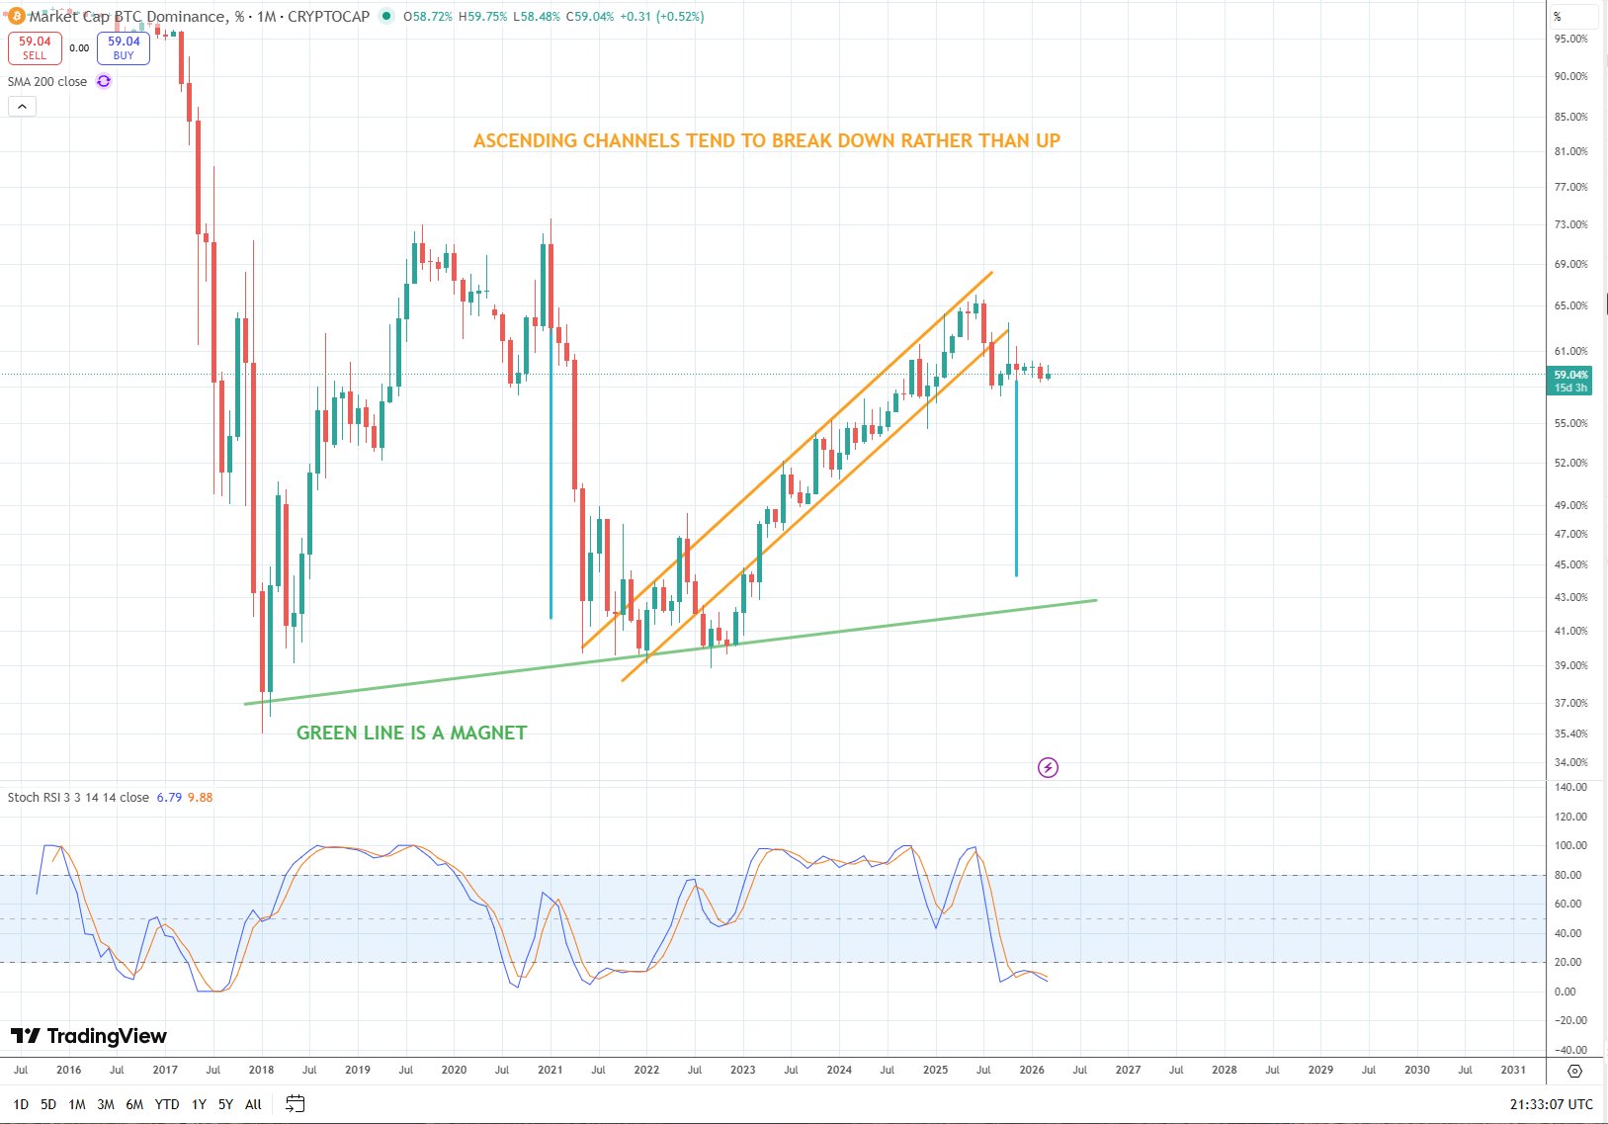
Task: Switch to the YTD time range
Action: point(167,1104)
